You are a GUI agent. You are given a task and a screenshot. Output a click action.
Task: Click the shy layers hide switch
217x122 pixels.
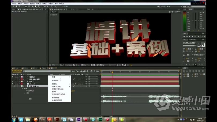[81, 71]
